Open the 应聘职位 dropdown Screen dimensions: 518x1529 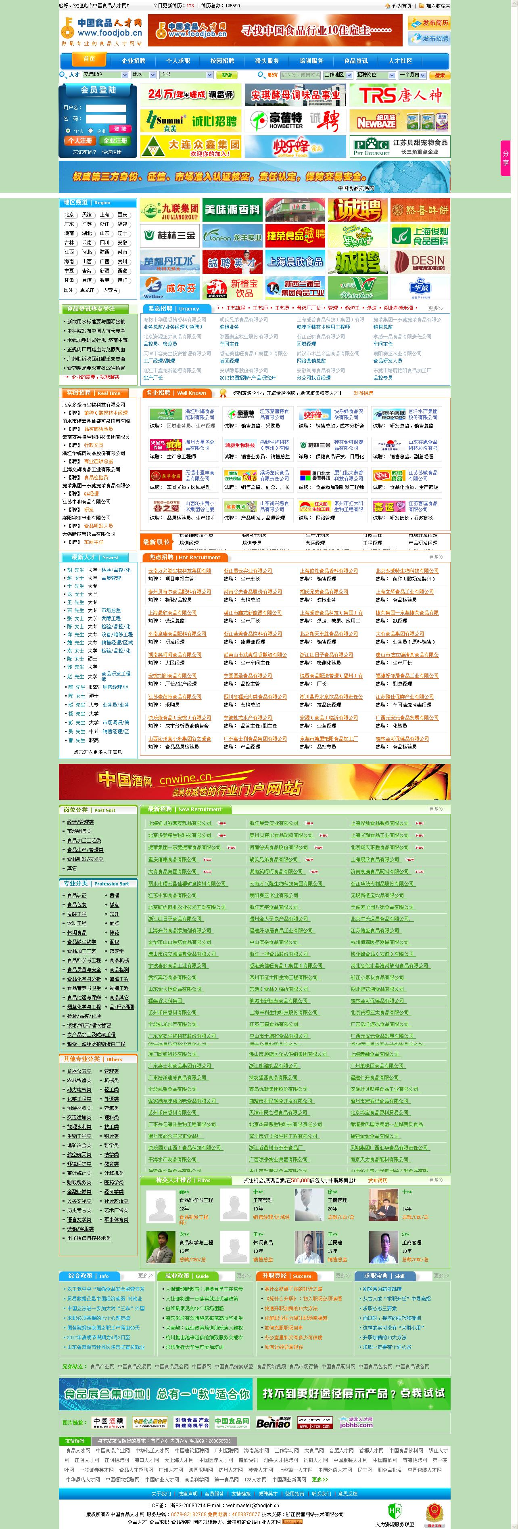pyautogui.click(x=105, y=75)
